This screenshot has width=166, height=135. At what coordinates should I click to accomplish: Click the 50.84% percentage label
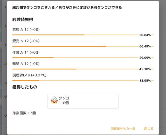pos(145,35)
